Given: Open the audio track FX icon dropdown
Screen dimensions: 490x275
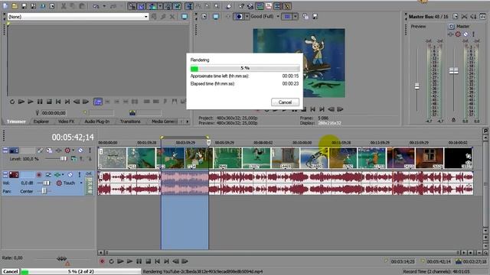Looking at the screenshot, I should pyautogui.click(x=63, y=175).
